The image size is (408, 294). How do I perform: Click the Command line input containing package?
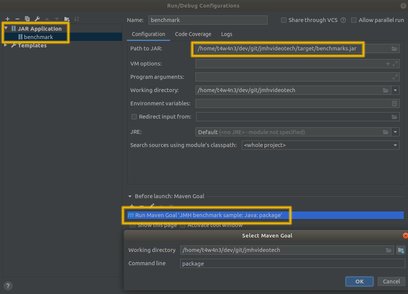[292, 263]
